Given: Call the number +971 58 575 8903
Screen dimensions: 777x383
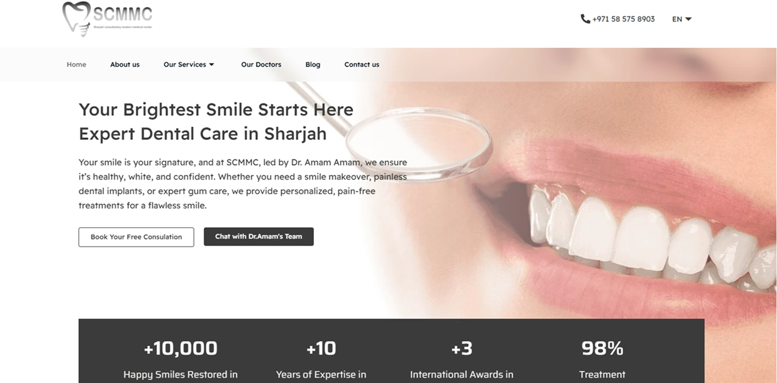Looking at the screenshot, I should (x=623, y=19).
